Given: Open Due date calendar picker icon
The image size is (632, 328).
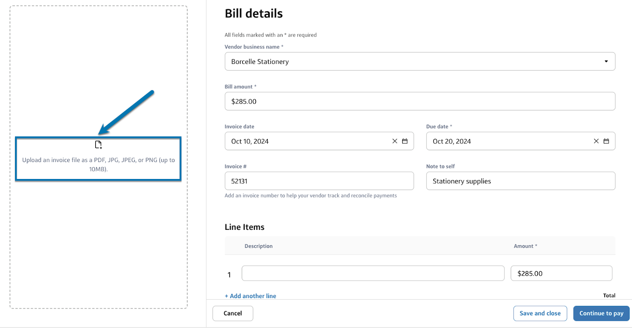Looking at the screenshot, I should click(x=606, y=141).
